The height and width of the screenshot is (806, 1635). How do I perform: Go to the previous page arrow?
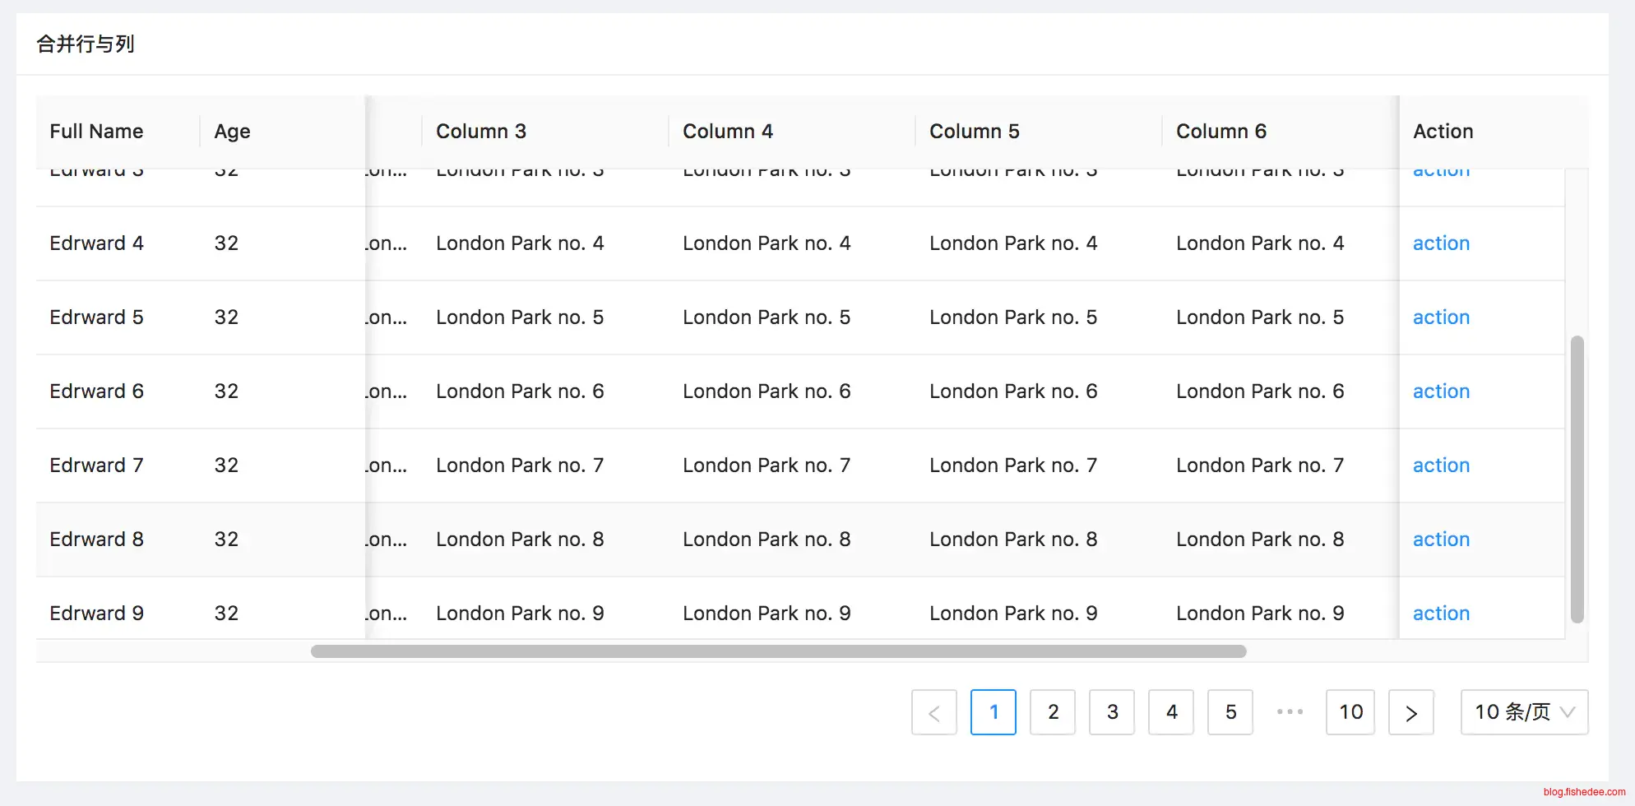tap(933, 712)
